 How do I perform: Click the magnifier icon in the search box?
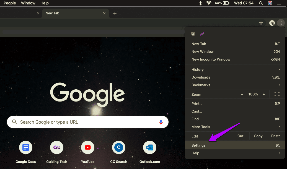14,122
